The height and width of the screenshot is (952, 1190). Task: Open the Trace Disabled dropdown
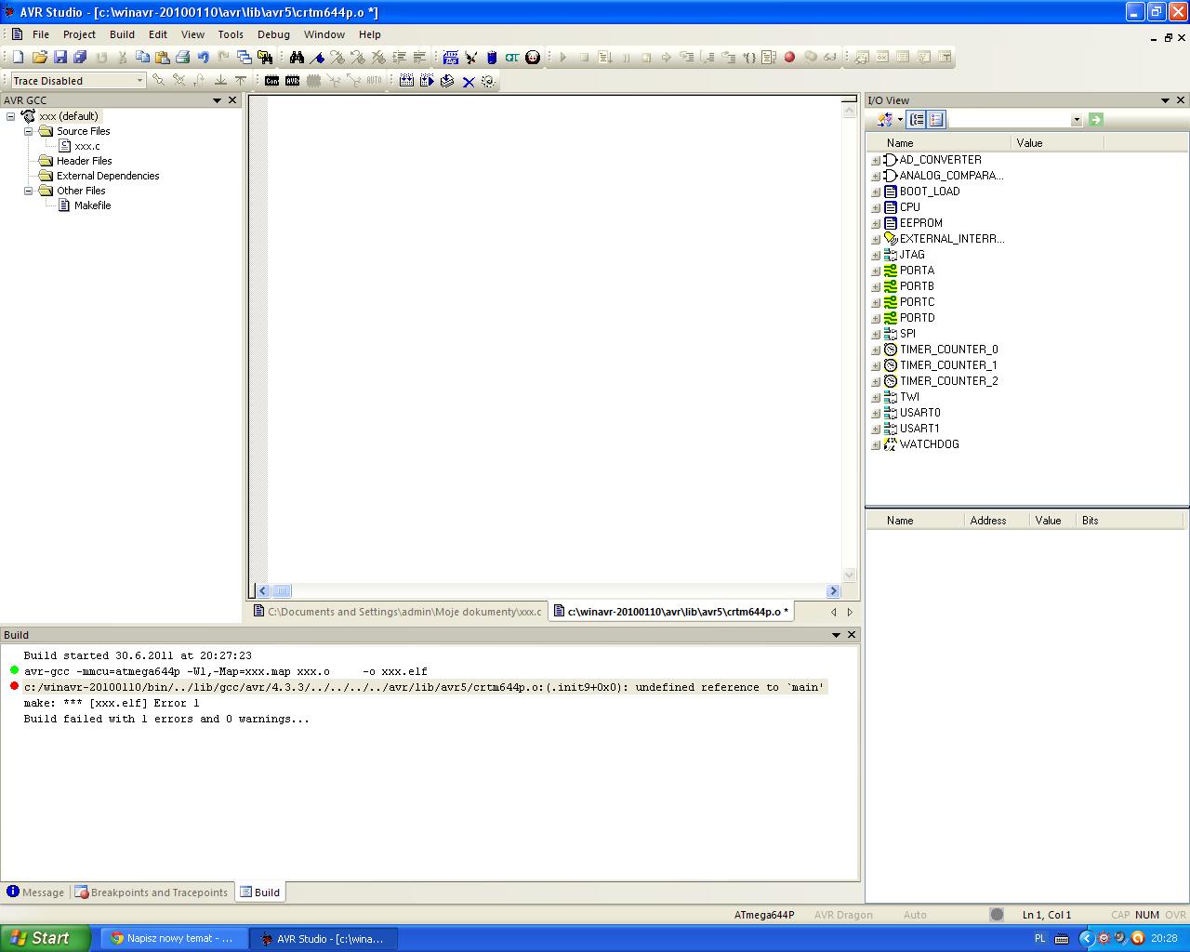(x=139, y=81)
